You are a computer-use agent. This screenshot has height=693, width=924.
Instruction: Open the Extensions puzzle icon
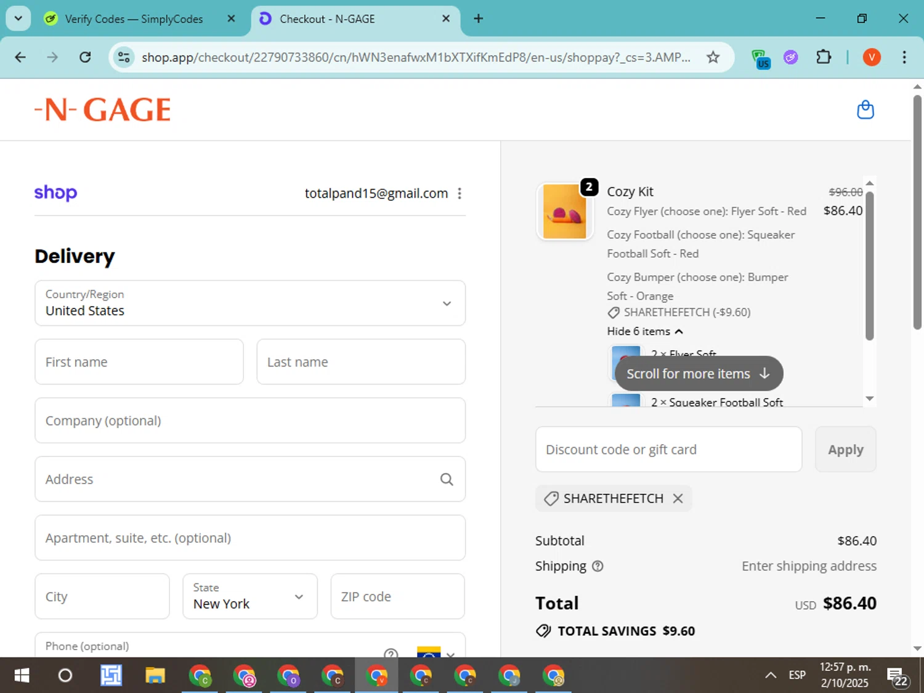click(x=824, y=57)
